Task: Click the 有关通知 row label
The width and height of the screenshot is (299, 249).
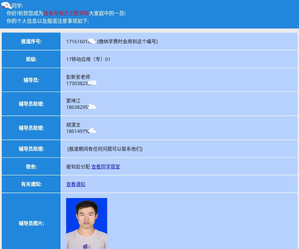Action: pyautogui.click(x=31, y=184)
